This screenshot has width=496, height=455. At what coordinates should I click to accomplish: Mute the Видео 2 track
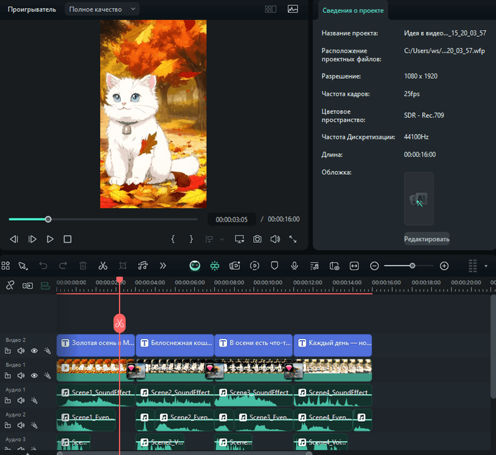21,351
